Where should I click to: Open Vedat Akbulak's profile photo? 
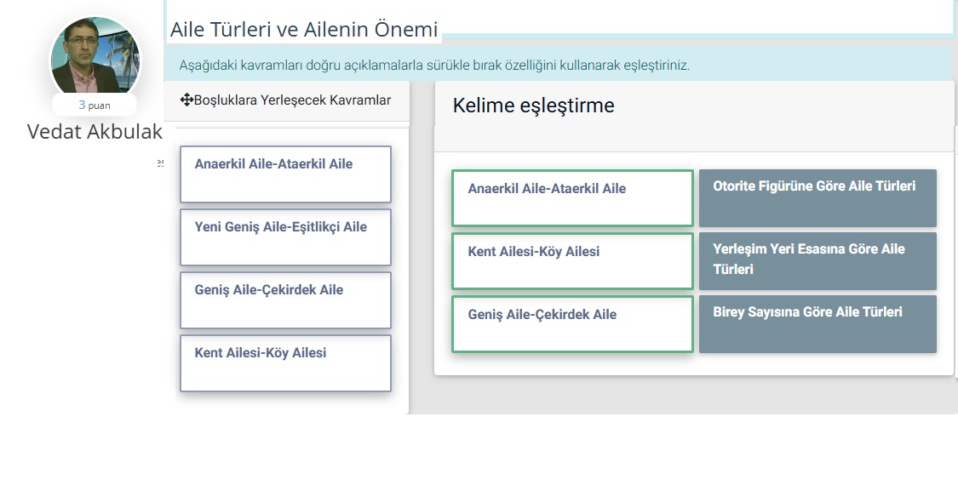coord(95,56)
